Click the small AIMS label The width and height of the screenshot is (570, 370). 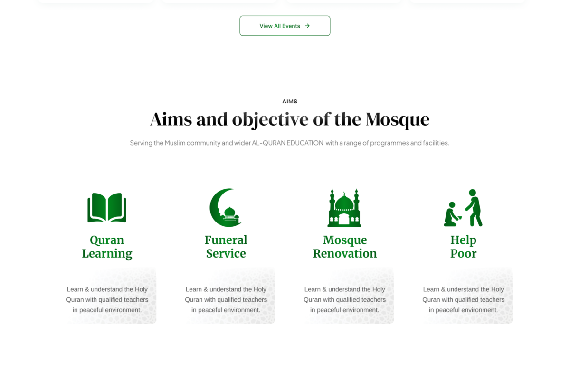(290, 102)
